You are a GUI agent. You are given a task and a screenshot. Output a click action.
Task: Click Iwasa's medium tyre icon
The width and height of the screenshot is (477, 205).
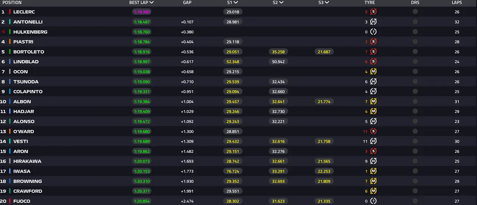[373, 171]
